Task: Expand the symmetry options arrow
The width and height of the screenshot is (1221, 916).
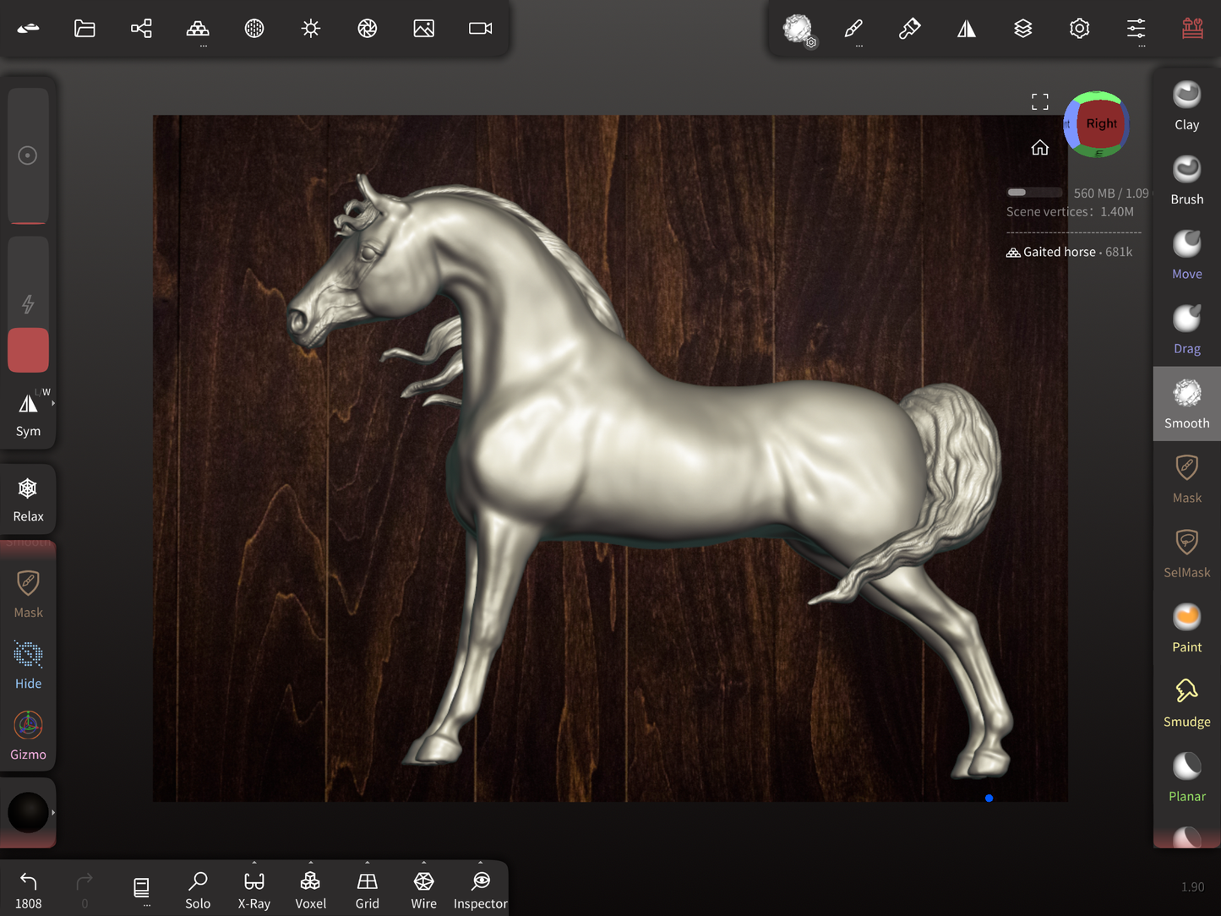Action: [x=53, y=404]
